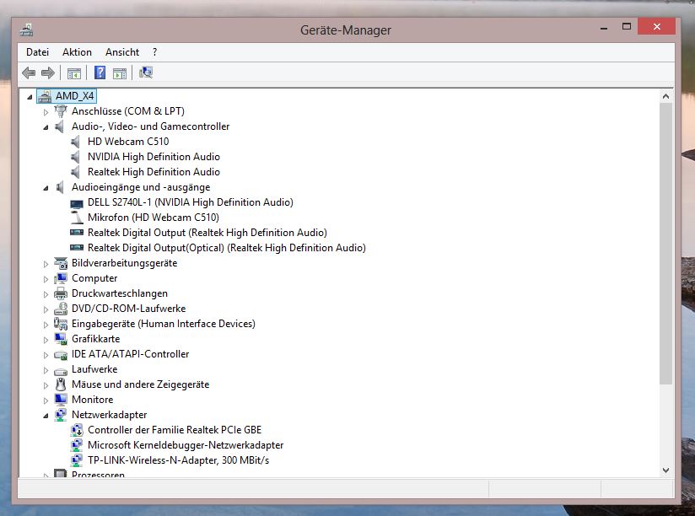Open the Datei menu

click(37, 52)
